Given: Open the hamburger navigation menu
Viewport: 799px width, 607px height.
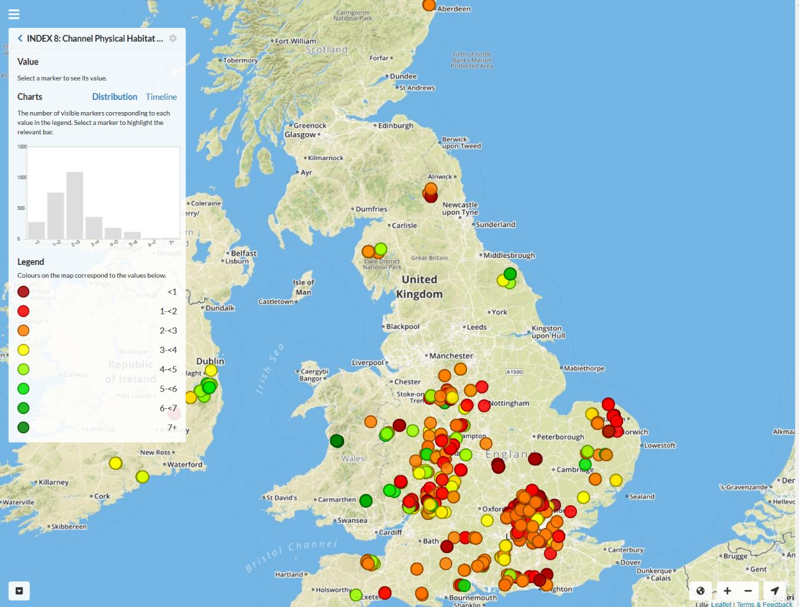Looking at the screenshot, I should [13, 14].
